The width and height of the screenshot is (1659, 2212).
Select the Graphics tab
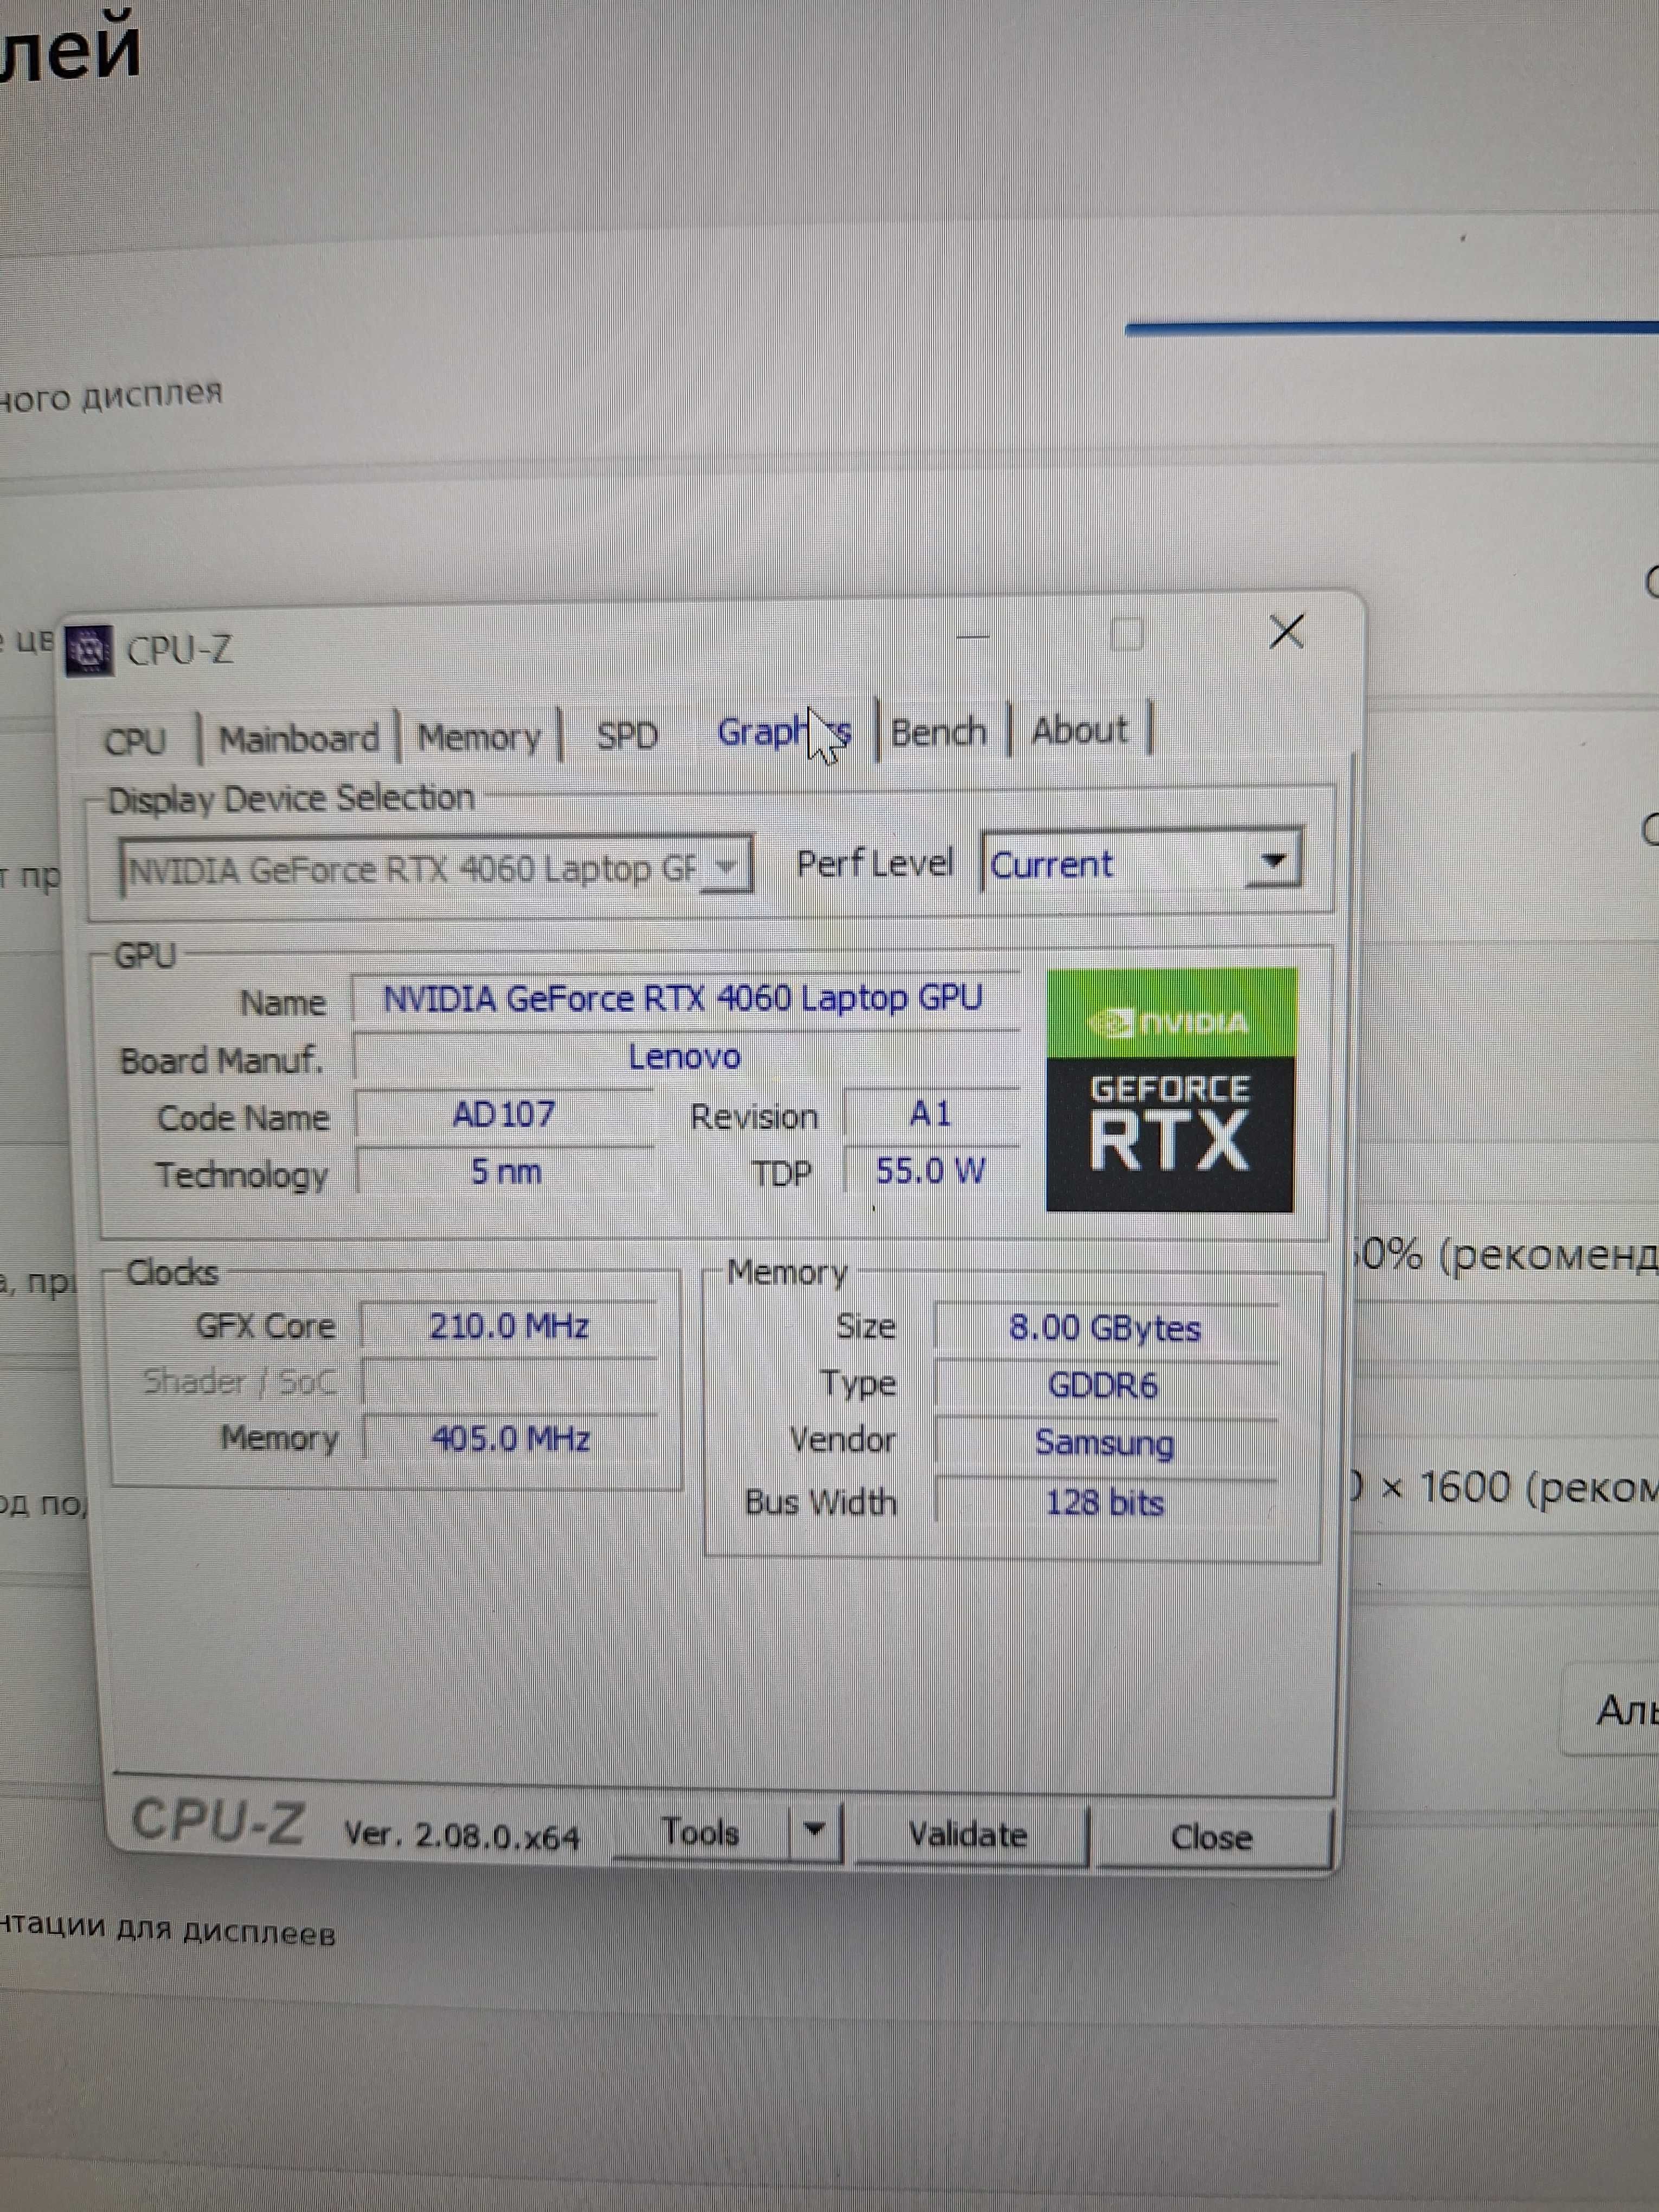pyautogui.click(x=784, y=732)
